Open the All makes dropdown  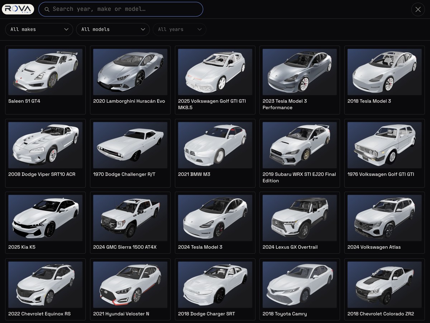click(39, 29)
